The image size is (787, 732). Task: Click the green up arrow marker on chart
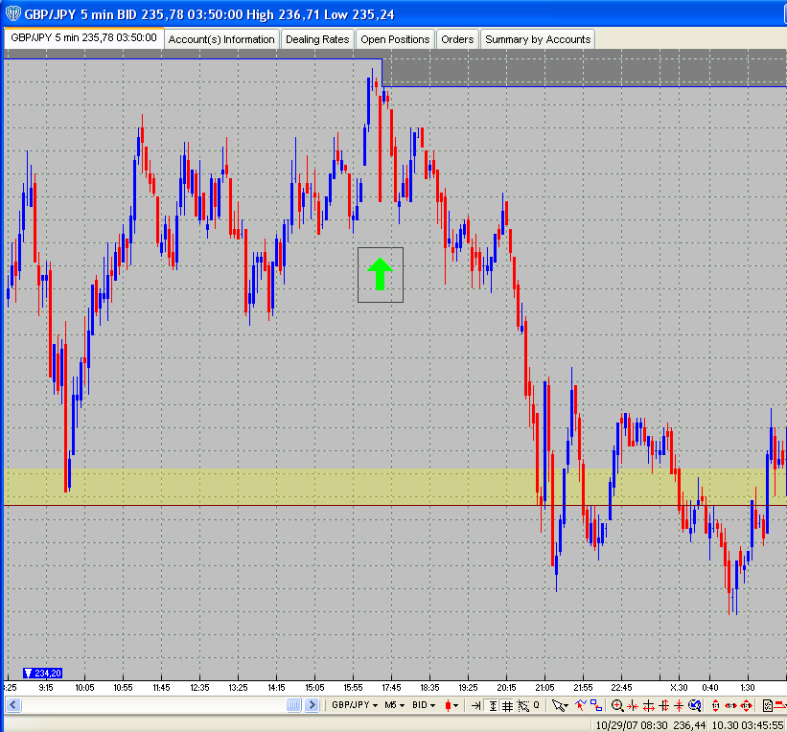(x=380, y=274)
